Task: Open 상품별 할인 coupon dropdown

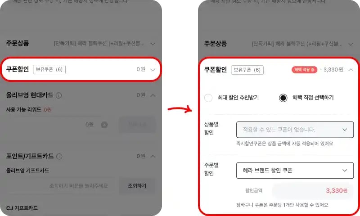Action: [295, 130]
